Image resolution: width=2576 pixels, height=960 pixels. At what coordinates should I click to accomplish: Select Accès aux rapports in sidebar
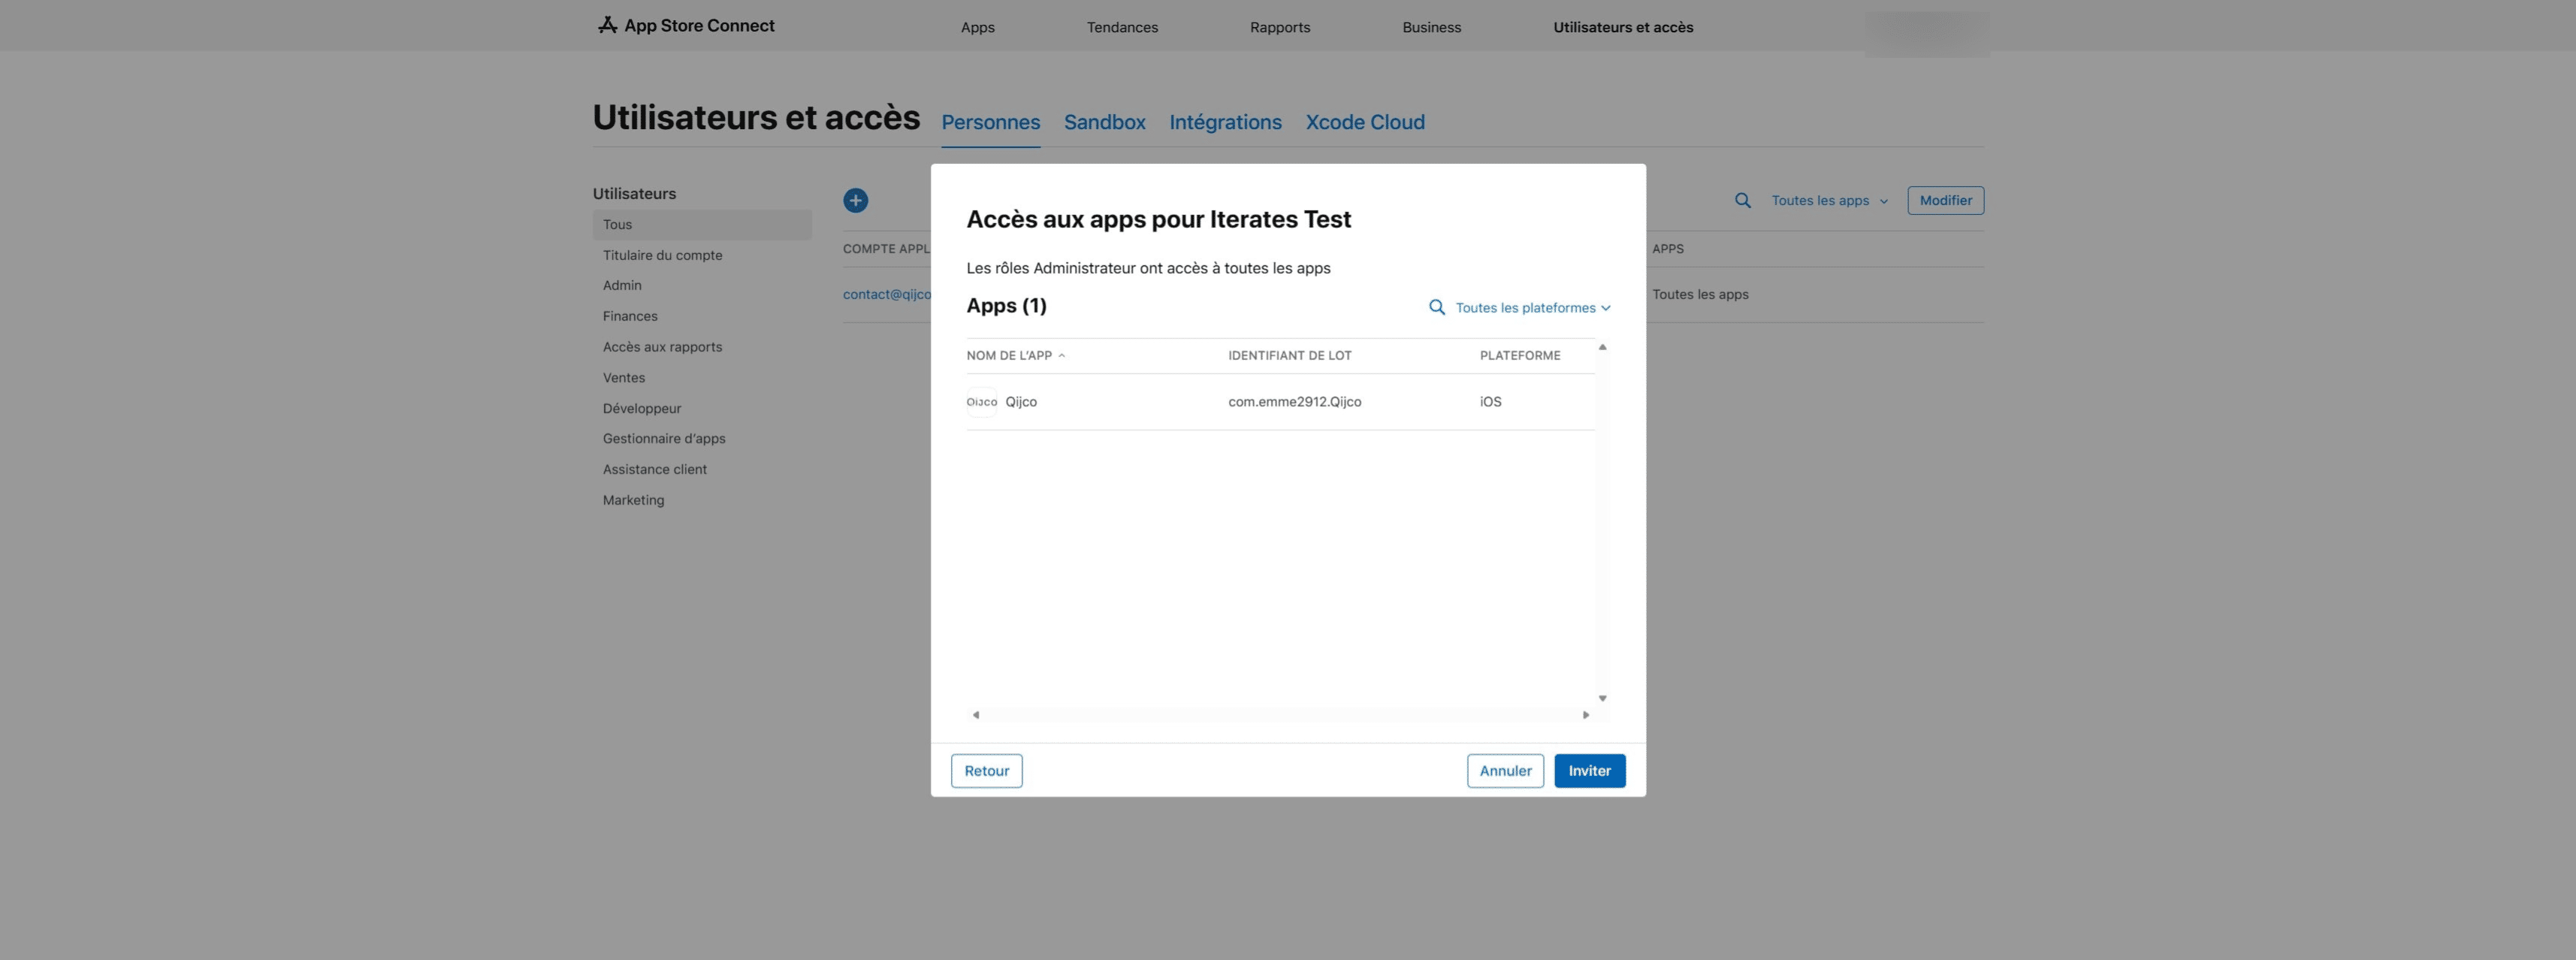(662, 347)
